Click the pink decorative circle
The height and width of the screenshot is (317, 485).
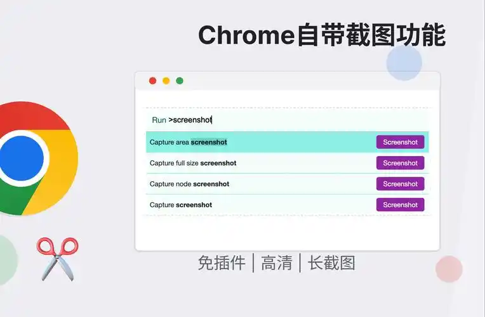click(449, 269)
